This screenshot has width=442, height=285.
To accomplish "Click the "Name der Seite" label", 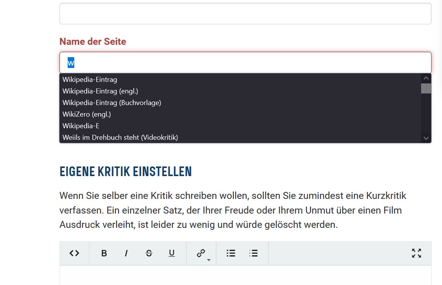I will (93, 41).
